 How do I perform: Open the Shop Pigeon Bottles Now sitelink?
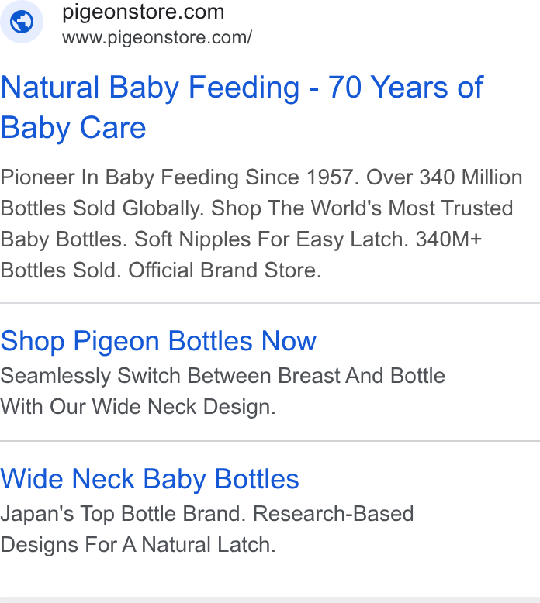(158, 341)
